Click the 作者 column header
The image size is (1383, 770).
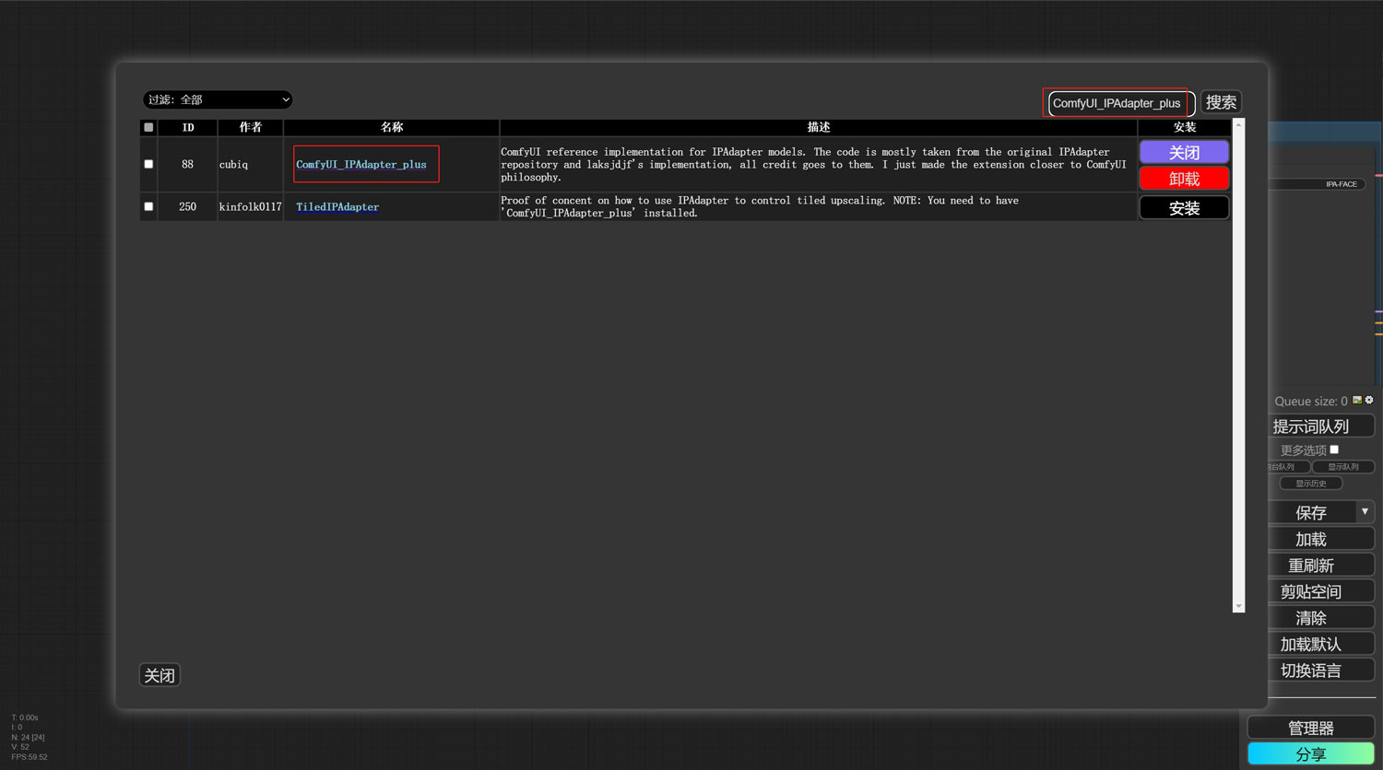click(x=251, y=127)
